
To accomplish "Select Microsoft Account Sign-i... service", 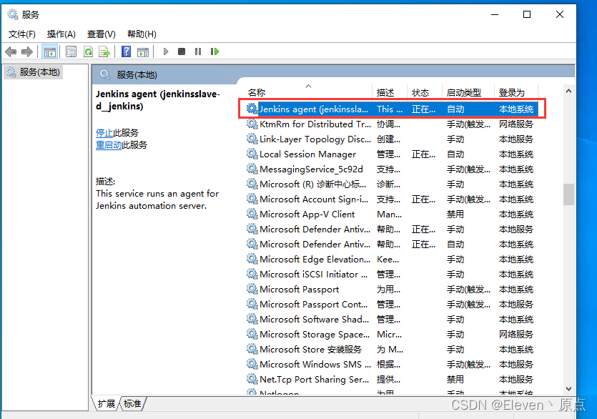I will (391, 199).
